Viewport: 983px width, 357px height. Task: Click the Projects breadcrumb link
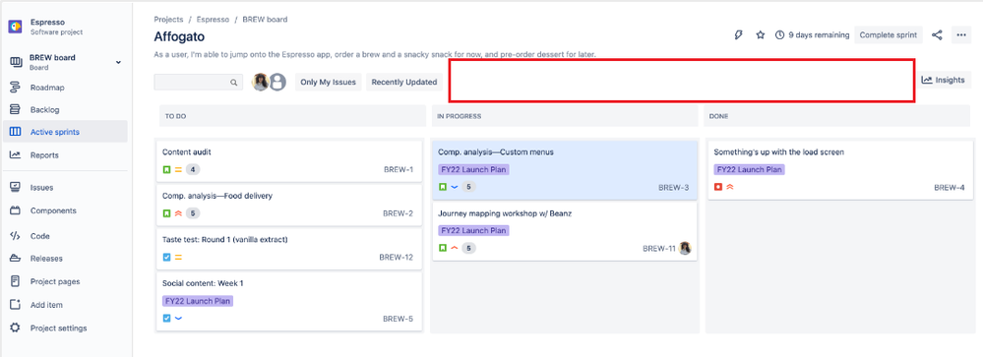click(x=168, y=20)
